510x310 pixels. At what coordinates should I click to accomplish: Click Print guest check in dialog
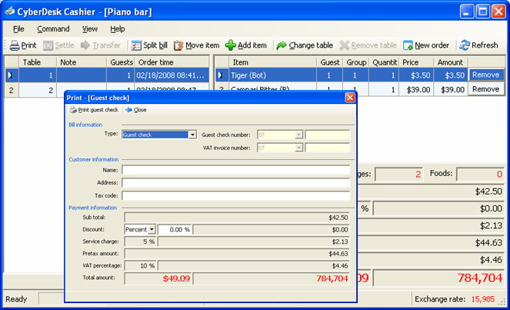tap(94, 110)
